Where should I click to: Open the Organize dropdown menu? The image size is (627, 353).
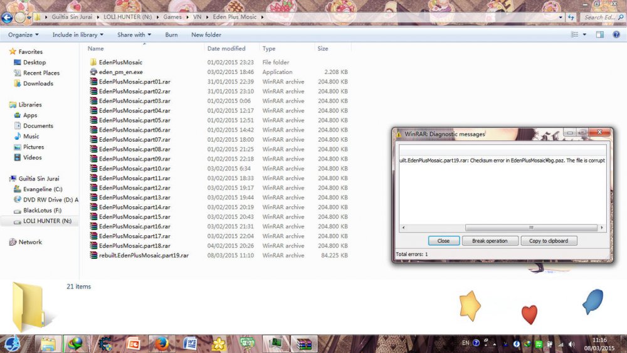coord(23,35)
